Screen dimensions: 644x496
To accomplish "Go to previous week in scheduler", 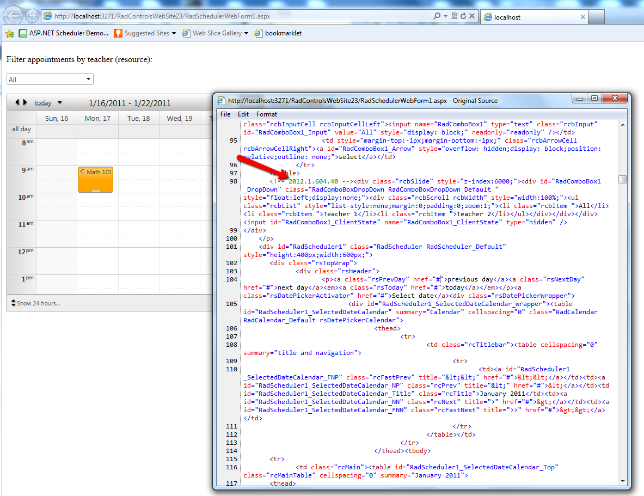I will [17, 102].
